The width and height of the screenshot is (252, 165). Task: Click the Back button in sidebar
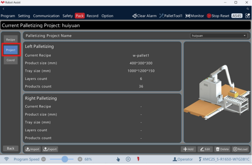11,148
